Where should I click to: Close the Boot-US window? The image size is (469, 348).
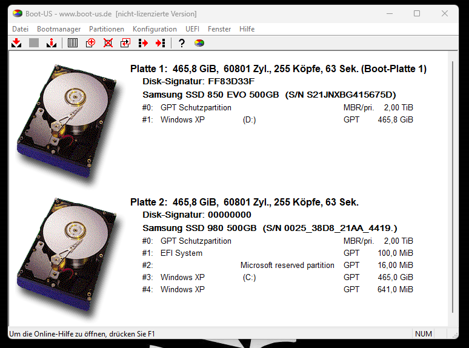pyautogui.click(x=445, y=13)
